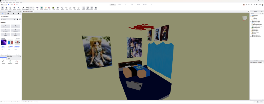
Task: Open the Audio category in Toolbox
Action: [x=16, y=35]
